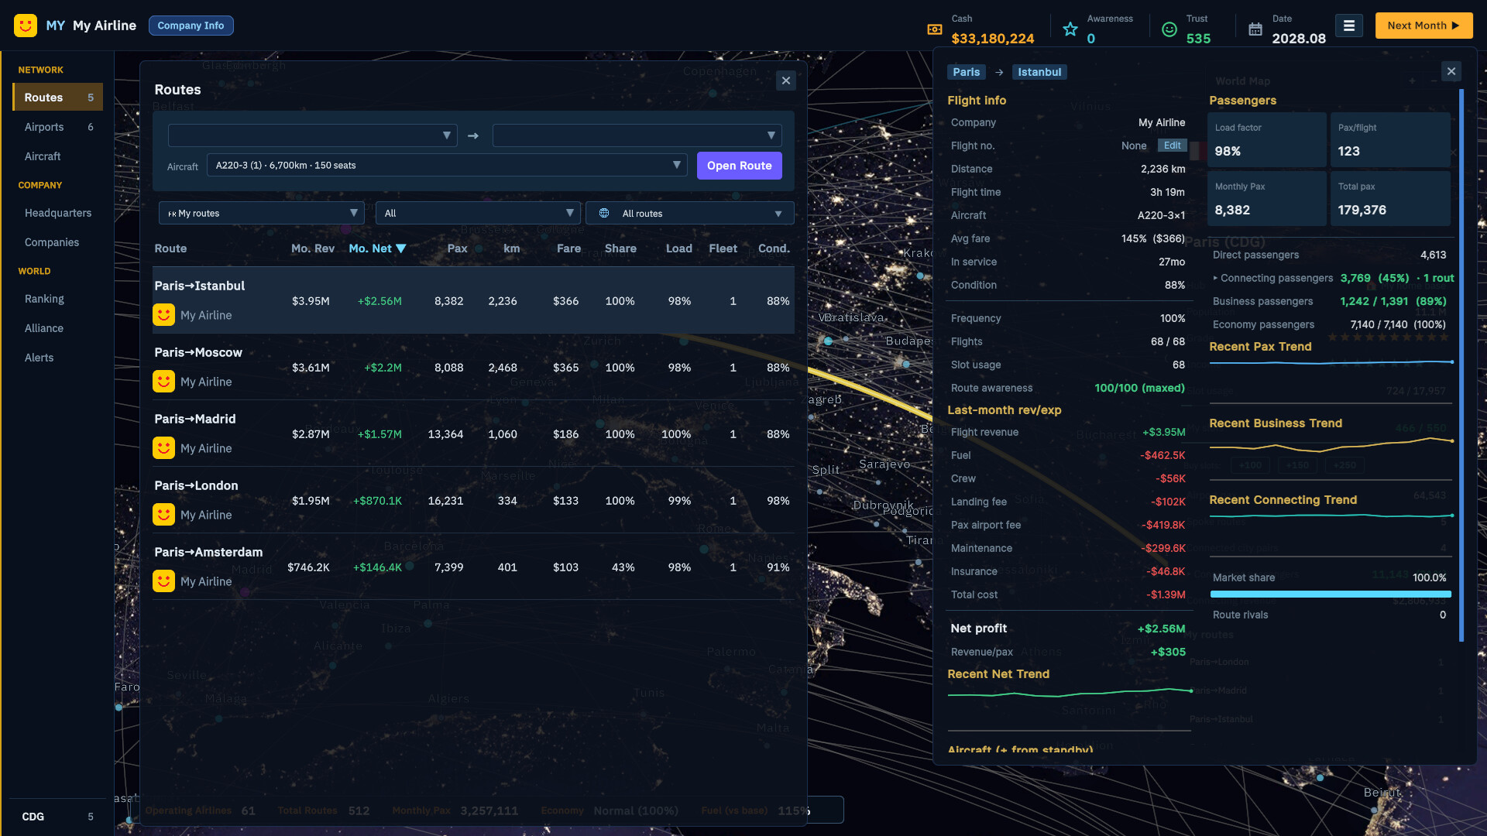The height and width of the screenshot is (836, 1487).
Task: Open the All routes globe dropdown
Action: tap(689, 213)
